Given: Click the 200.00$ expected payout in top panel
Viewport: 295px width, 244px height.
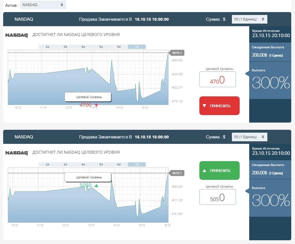Looking at the screenshot, I should point(260,55).
